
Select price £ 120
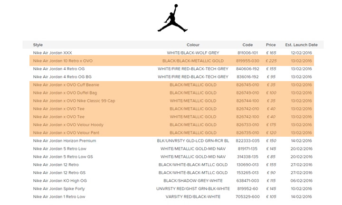(x=271, y=133)
